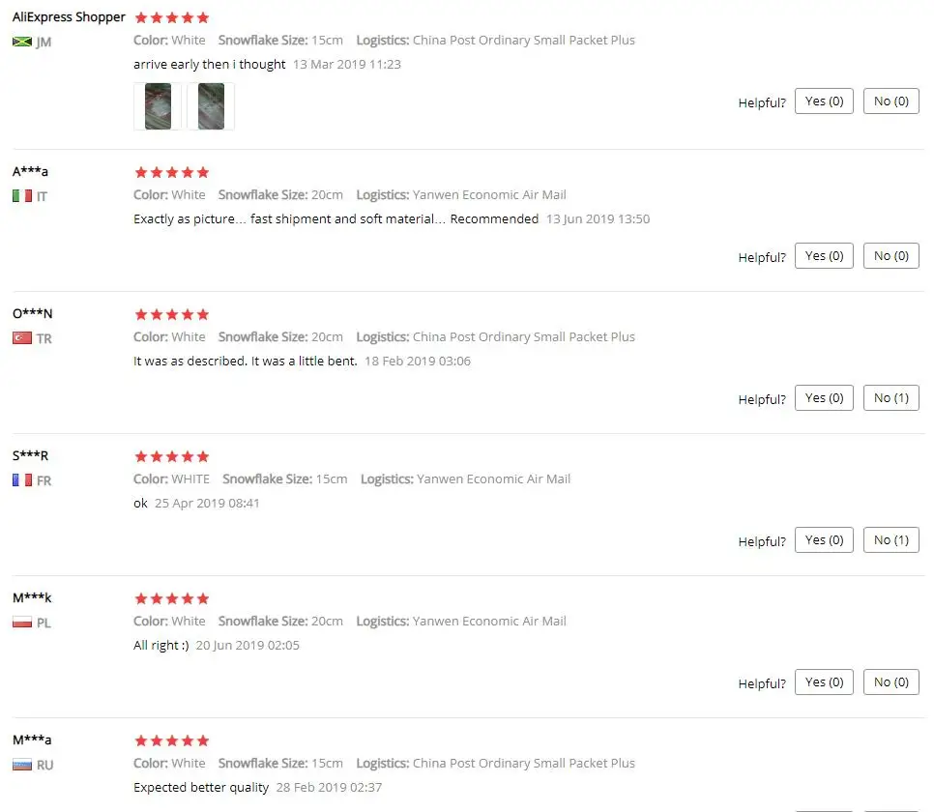Vote No on AliExpress Shopper's review
This screenshot has width=934, height=812.
point(891,101)
